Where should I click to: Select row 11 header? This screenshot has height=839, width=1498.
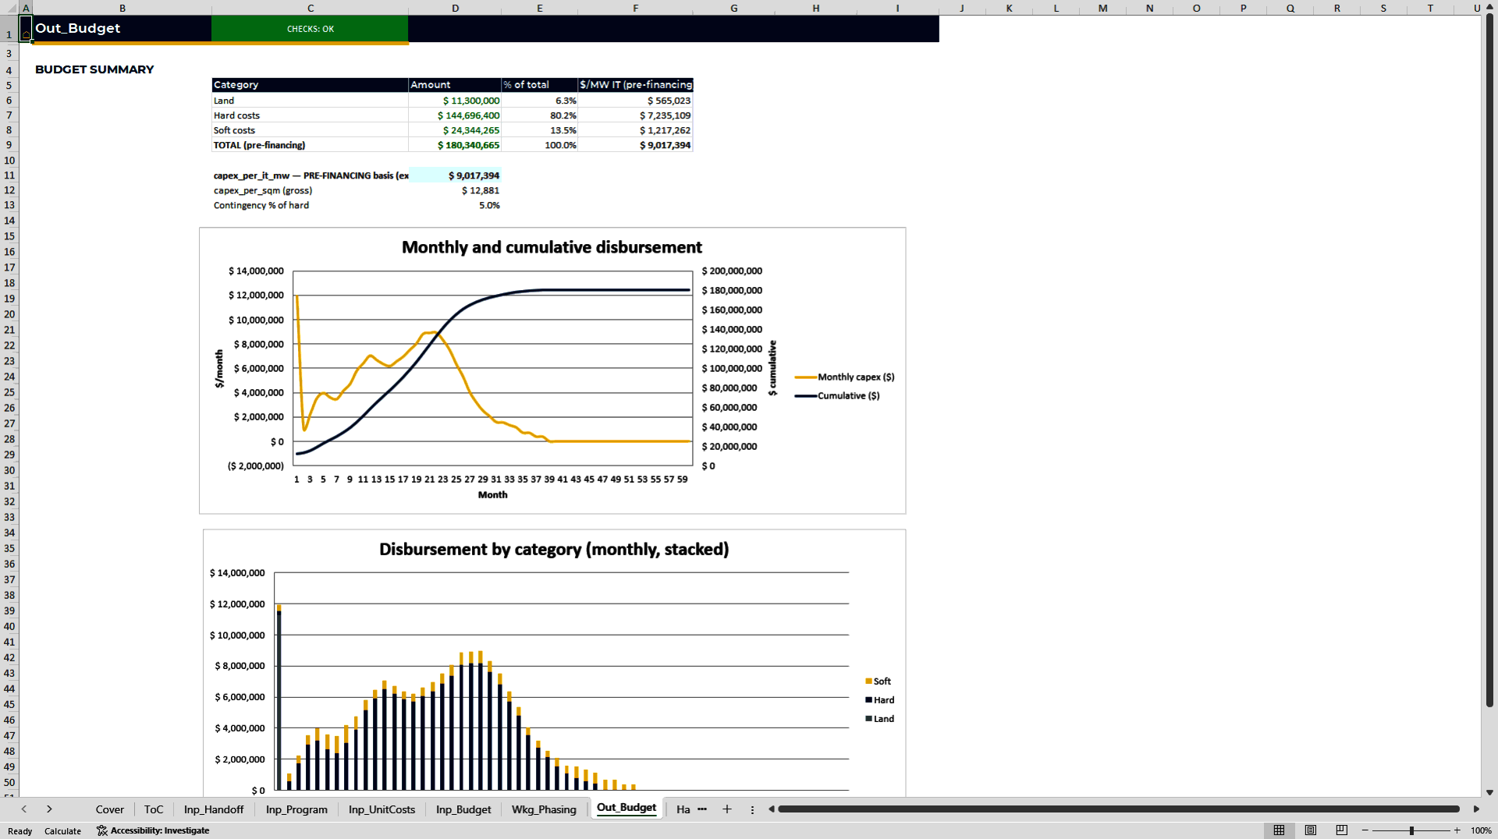9,175
